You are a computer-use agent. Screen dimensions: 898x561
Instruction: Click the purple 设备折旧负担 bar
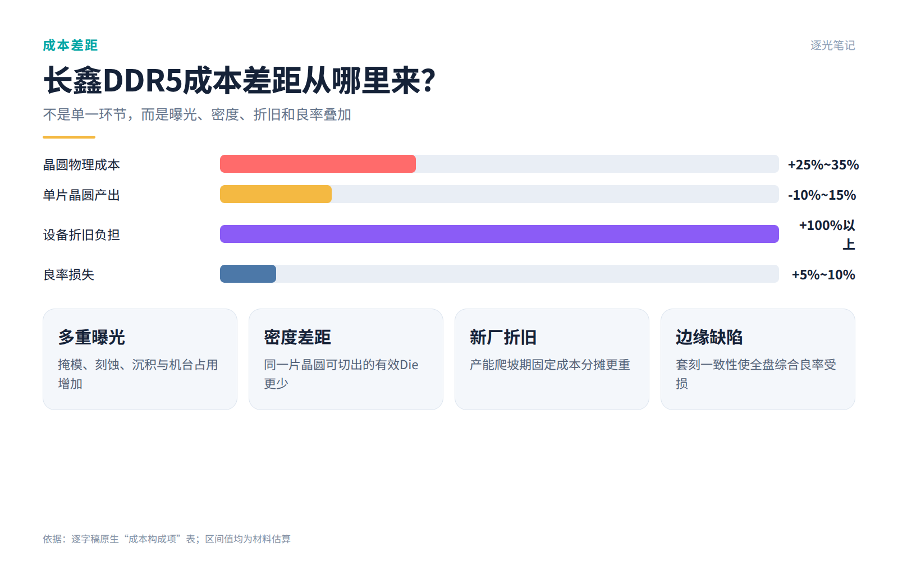coord(500,234)
